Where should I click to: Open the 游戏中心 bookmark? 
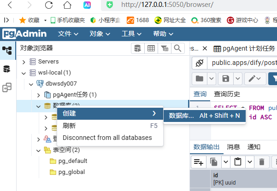[x=242, y=20]
